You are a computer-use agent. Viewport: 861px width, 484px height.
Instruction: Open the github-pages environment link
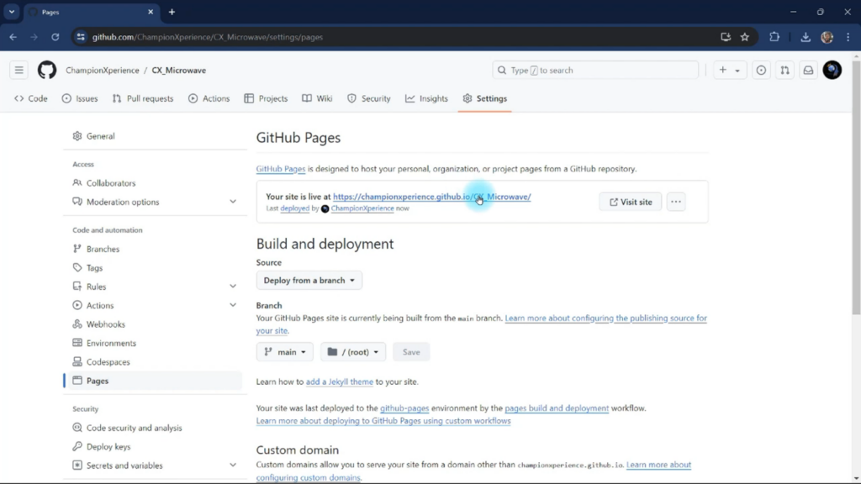404,408
